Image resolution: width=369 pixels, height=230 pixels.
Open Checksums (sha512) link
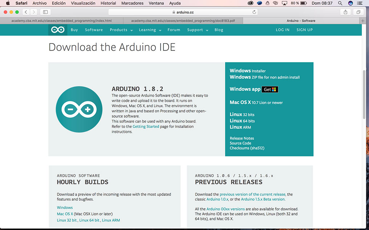point(247,148)
